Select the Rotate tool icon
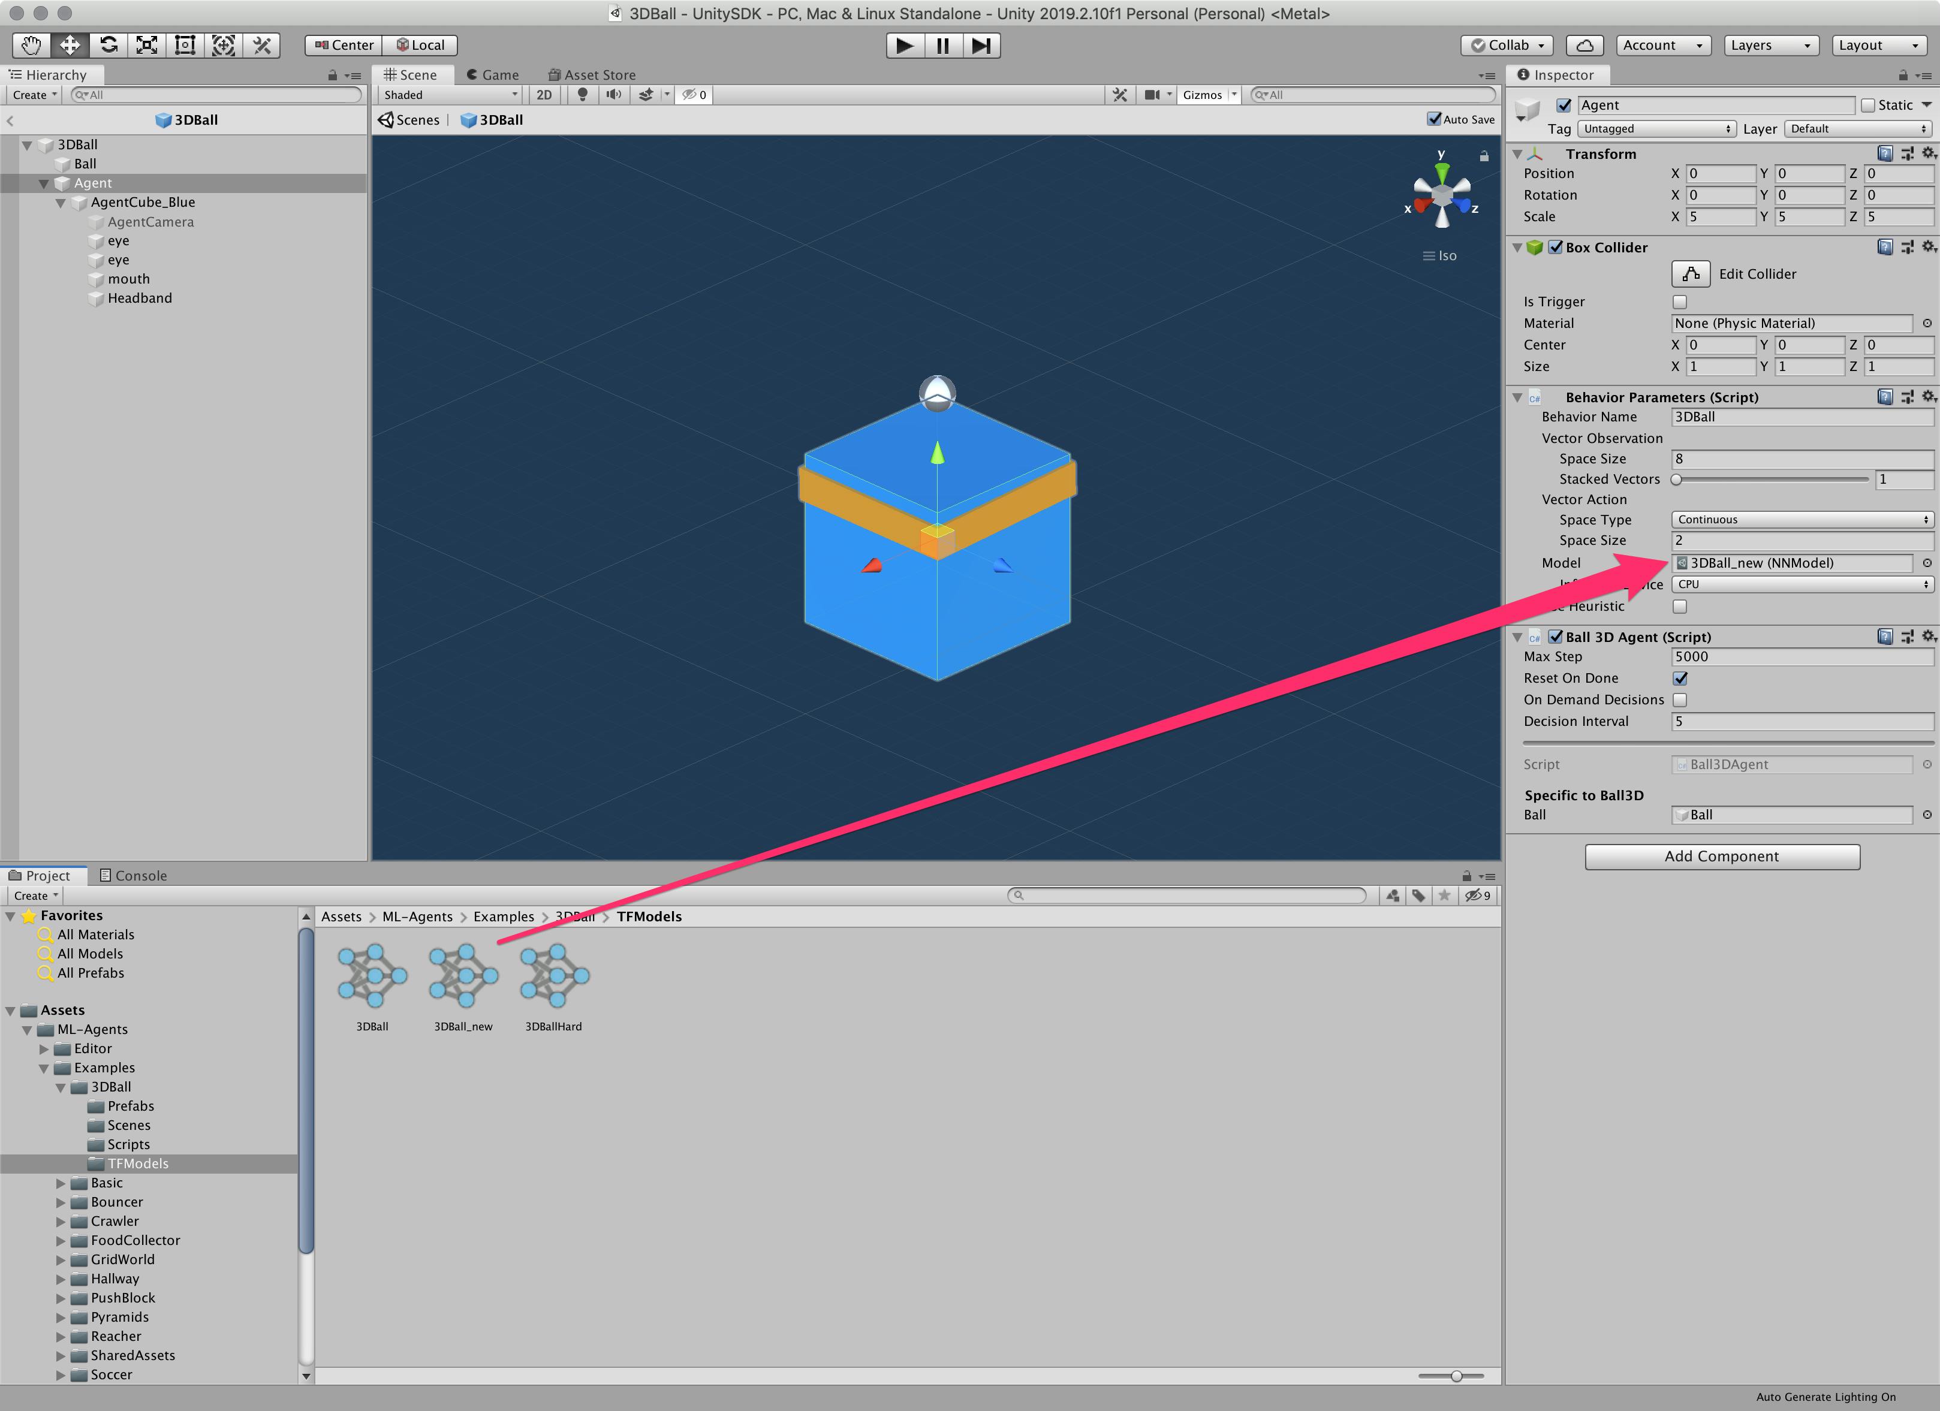This screenshot has width=1940, height=1411. 109,46
